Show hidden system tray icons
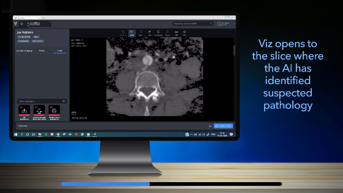Image resolution: width=343 pixels, height=193 pixels. click(192, 134)
